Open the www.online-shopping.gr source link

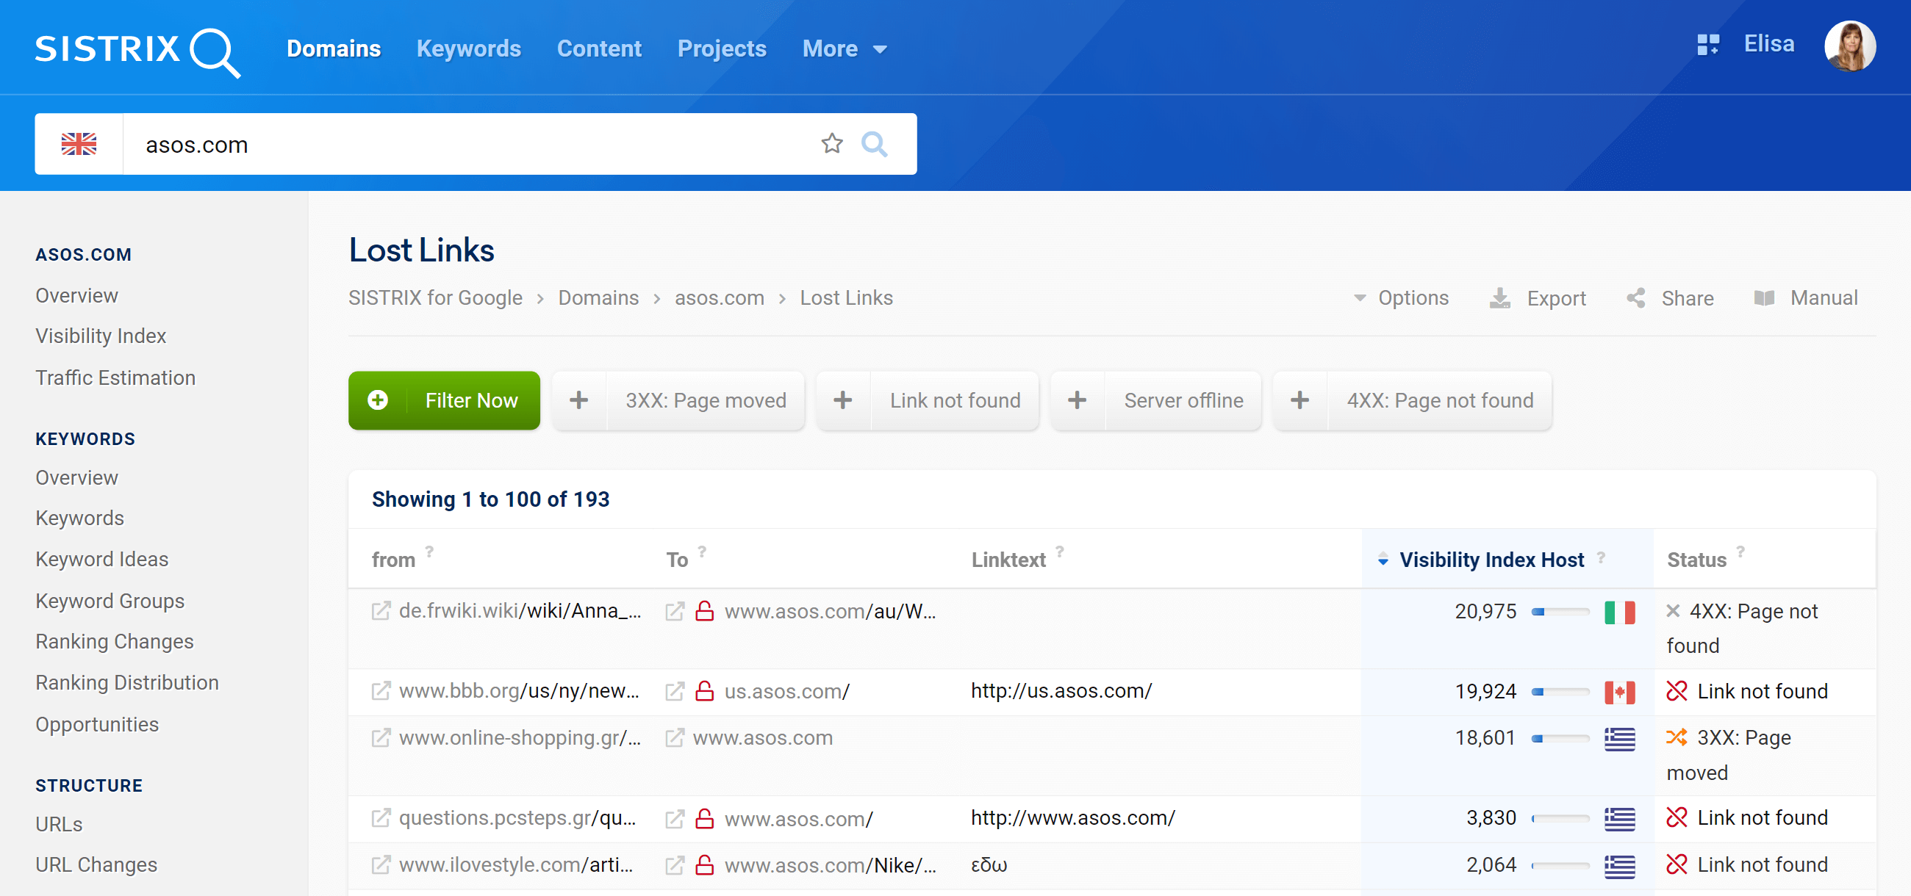(520, 738)
